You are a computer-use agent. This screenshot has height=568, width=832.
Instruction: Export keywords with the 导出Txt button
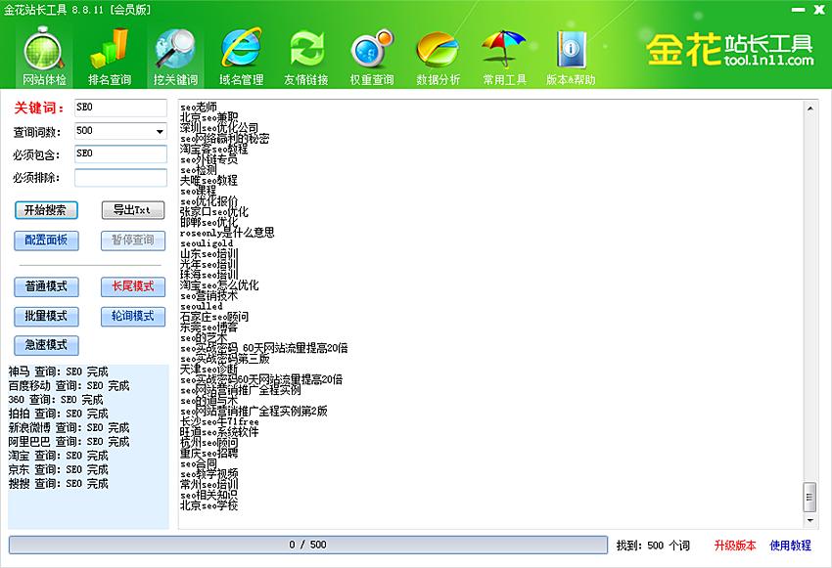tap(132, 210)
